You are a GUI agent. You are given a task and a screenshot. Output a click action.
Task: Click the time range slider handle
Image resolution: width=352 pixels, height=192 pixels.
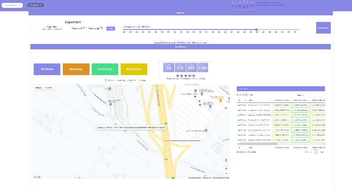[256, 29]
